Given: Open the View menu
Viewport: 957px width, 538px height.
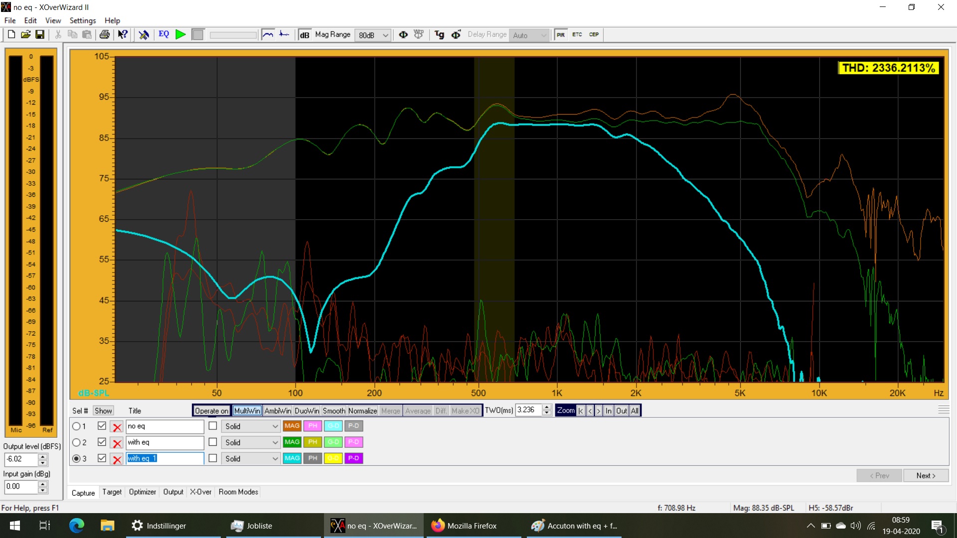Looking at the screenshot, I should click(x=53, y=20).
